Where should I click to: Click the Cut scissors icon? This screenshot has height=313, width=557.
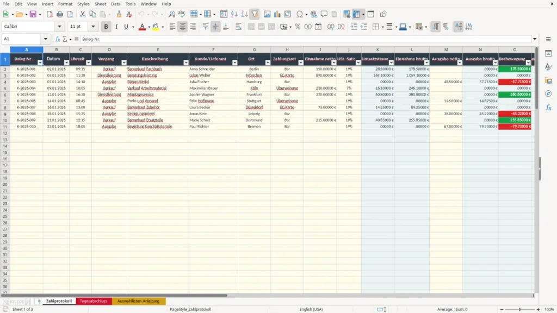(83, 14)
